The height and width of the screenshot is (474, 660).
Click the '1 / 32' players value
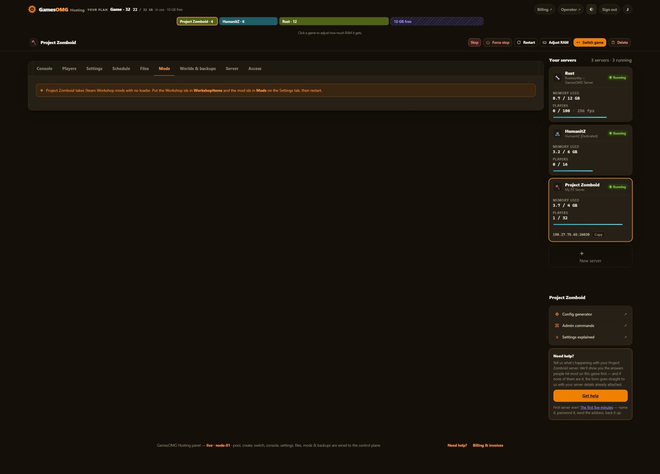tap(560, 218)
